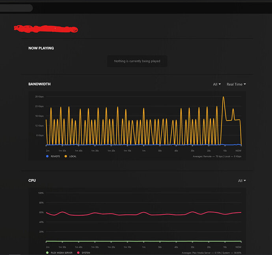Click the BANDWIDTH section heading
Screen dimensions: 272x255
[39, 84]
